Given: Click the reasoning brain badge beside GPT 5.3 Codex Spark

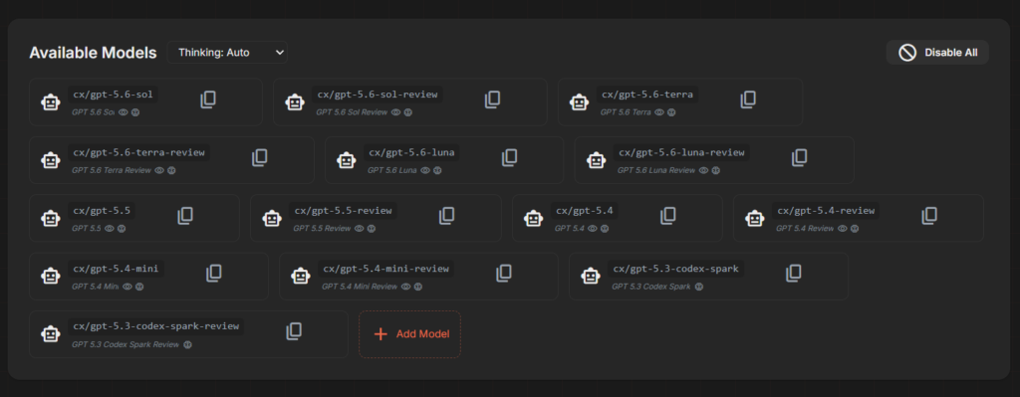Looking at the screenshot, I should point(699,287).
